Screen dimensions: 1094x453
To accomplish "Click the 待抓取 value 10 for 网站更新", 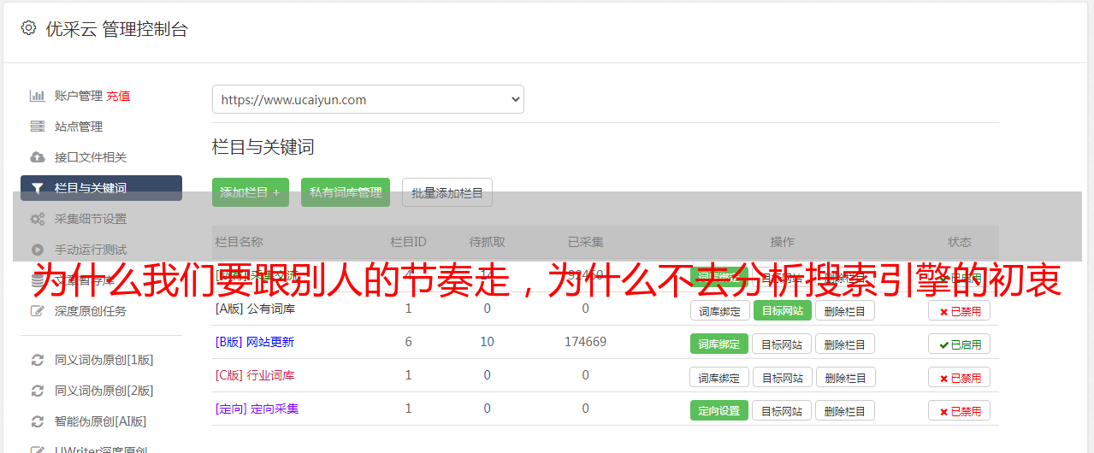I will click(487, 342).
